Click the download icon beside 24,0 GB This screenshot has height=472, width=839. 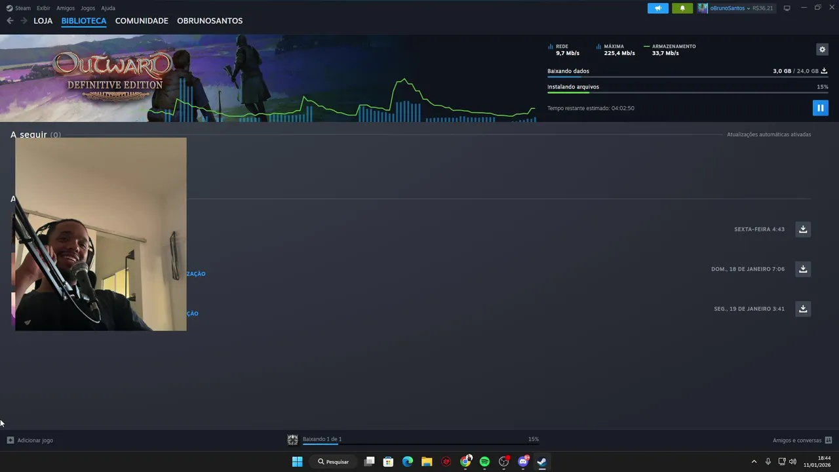pos(824,71)
